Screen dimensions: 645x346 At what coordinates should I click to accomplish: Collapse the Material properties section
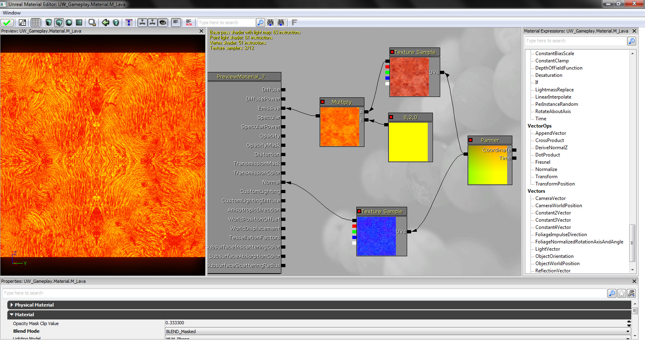click(x=12, y=315)
